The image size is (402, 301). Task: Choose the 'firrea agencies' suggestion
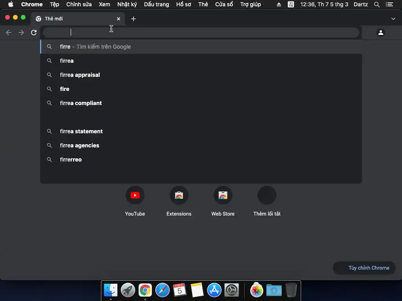(201, 145)
